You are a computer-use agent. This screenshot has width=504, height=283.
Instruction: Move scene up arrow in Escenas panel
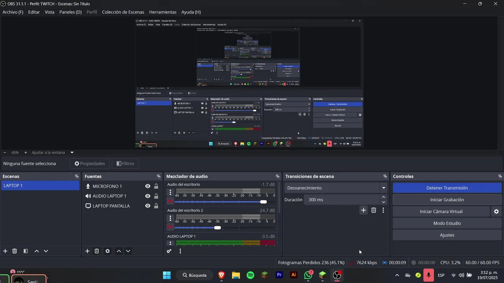[37, 251]
